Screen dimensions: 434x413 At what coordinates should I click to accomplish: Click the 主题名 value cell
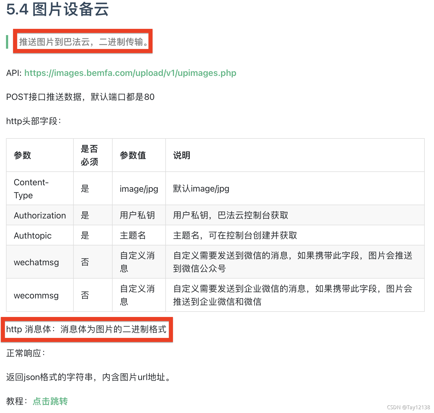[139, 235]
